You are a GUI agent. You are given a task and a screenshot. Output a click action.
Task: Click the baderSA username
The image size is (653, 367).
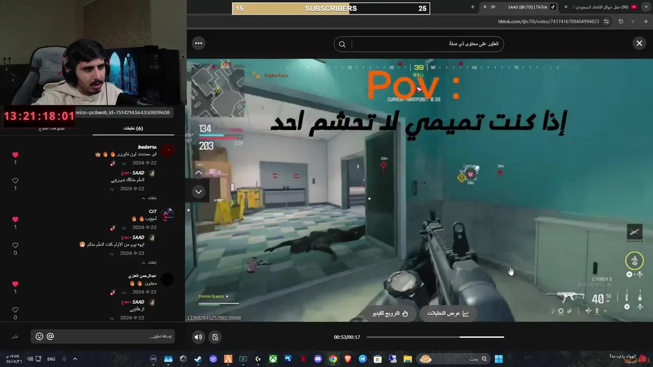coord(147,147)
